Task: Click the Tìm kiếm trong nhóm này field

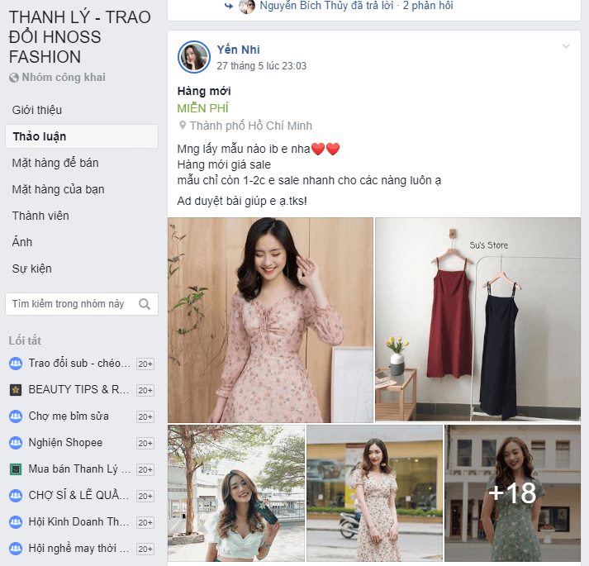Action: [x=82, y=304]
